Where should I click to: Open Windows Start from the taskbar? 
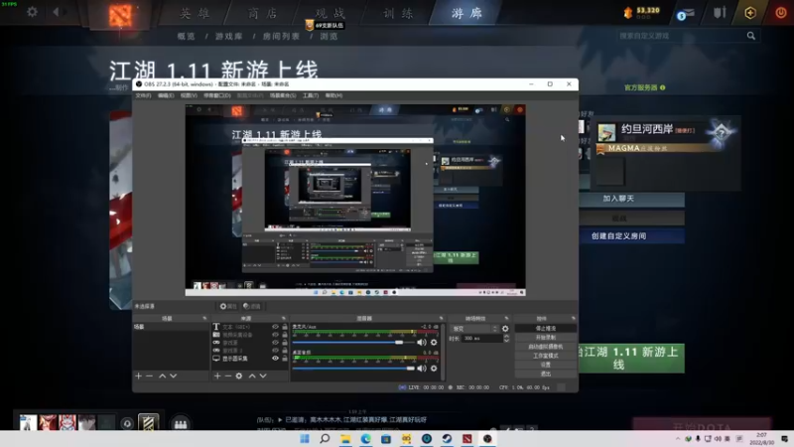pyautogui.click(x=305, y=439)
